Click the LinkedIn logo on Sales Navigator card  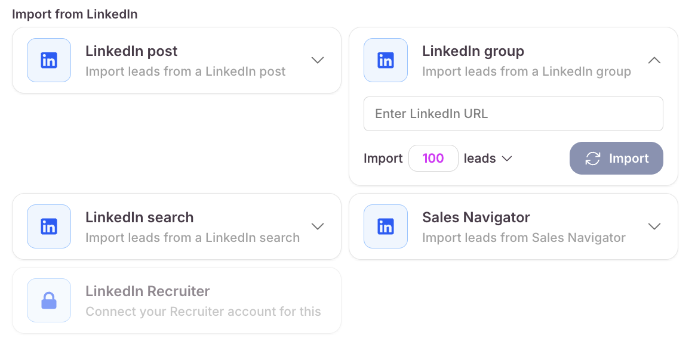coord(386,226)
